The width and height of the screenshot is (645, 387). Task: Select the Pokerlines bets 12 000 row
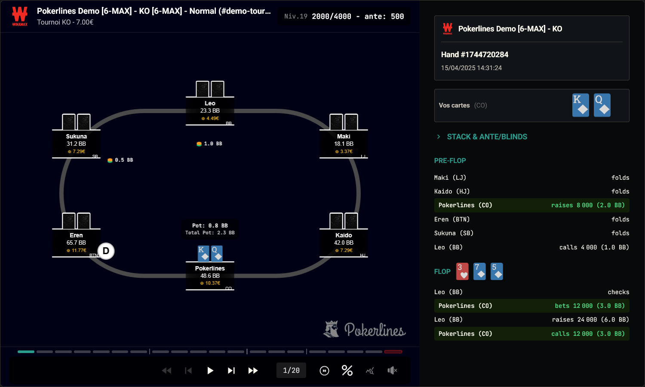coord(532,306)
